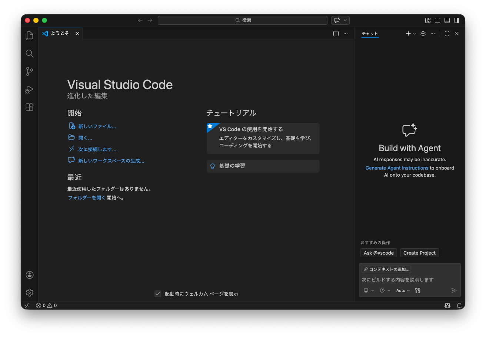Click 新しいワークスペースの生成... link
This screenshot has width=486, height=337.
(111, 161)
